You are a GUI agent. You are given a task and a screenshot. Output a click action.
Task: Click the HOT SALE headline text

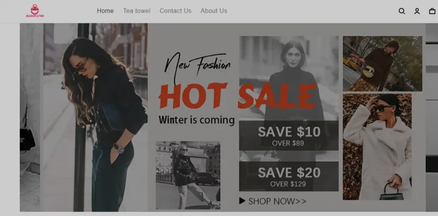click(238, 96)
